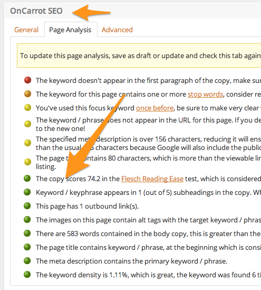Screen dimensions: 261x290
Task: Click the green dot beside subheadings result
Action: point(27,192)
